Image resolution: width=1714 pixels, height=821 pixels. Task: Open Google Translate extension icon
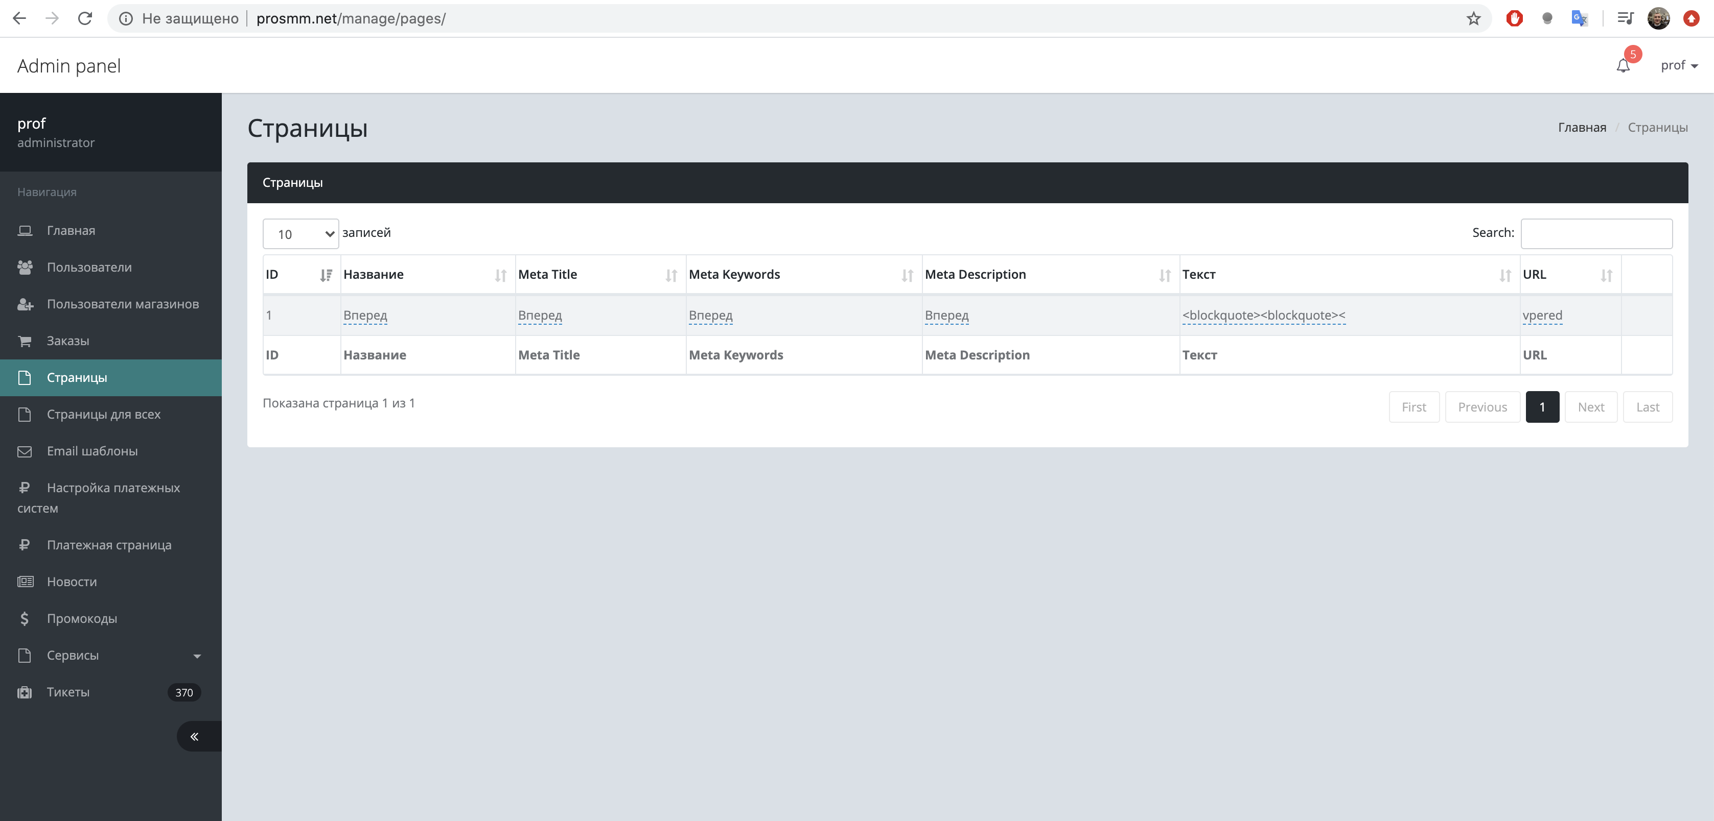click(1579, 18)
